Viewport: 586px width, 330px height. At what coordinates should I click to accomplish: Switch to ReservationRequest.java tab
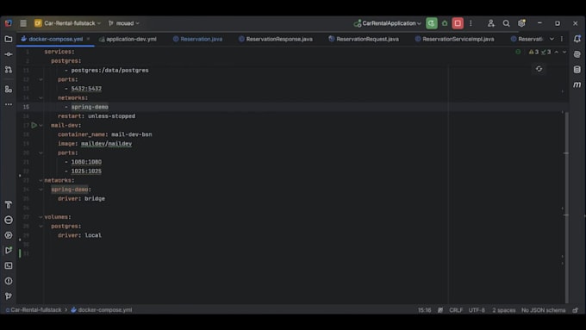pos(364,39)
